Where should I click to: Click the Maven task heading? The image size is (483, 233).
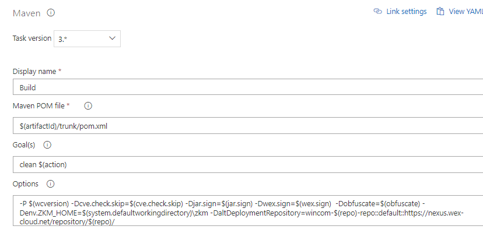coord(26,13)
